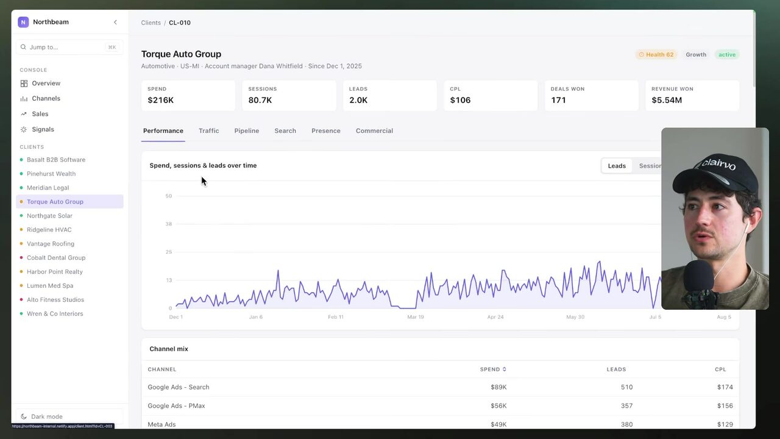Click the Deals Won 171 card
780x439 pixels.
point(592,95)
